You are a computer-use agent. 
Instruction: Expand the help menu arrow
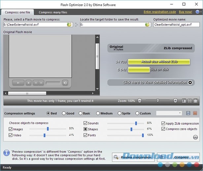(201, 12)
